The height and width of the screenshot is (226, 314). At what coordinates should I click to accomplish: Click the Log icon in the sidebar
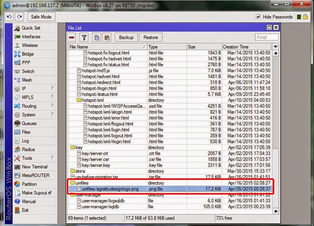pyautogui.click(x=17, y=141)
